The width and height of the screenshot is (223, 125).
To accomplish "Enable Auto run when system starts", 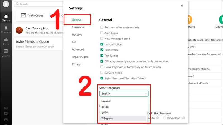I will 102,27.
